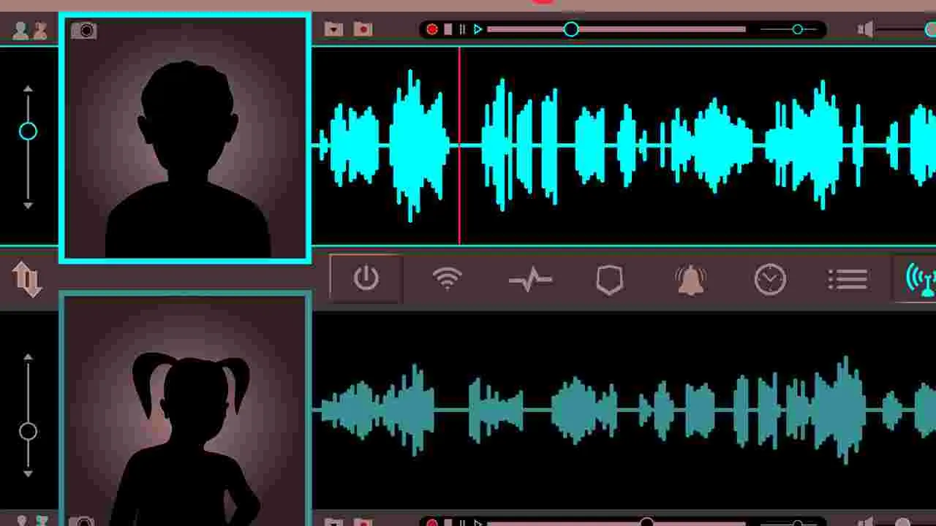This screenshot has width=936, height=526.
Task: Open the clock timer icon
Action: (770, 279)
